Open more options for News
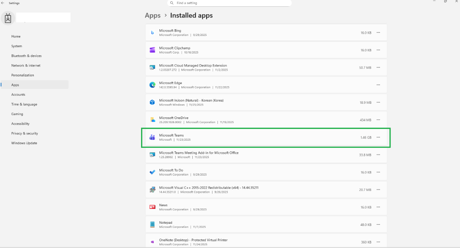Image resolution: width=460 pixels, height=248 pixels. (x=378, y=207)
